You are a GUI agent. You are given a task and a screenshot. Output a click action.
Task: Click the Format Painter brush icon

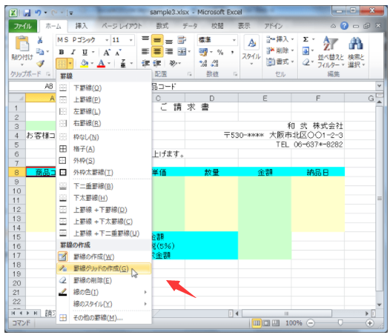click(x=41, y=64)
